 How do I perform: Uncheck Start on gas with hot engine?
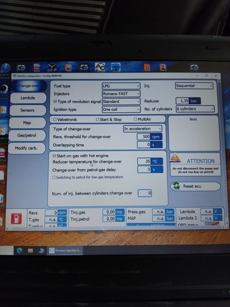click(x=54, y=156)
